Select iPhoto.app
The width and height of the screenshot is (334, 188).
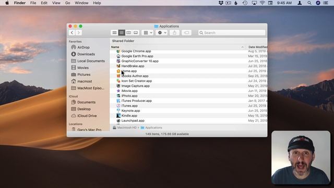coord(129,96)
